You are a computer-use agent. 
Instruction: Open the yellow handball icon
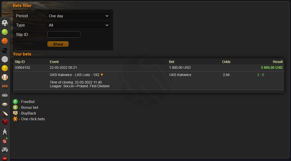[x=5, y=68]
